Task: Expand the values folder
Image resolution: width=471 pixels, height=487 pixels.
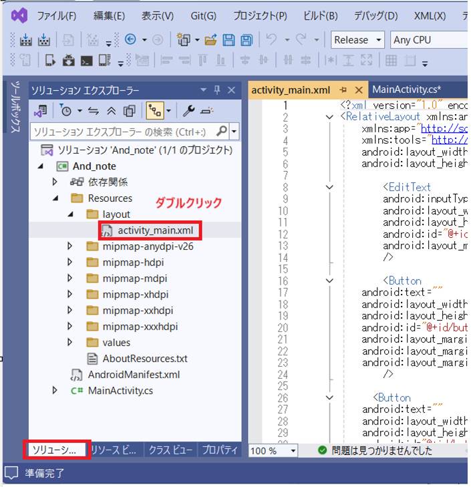Action: tap(71, 343)
